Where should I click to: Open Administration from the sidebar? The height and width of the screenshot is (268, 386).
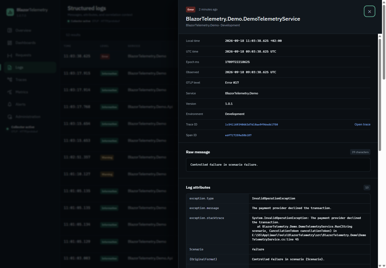point(30,117)
